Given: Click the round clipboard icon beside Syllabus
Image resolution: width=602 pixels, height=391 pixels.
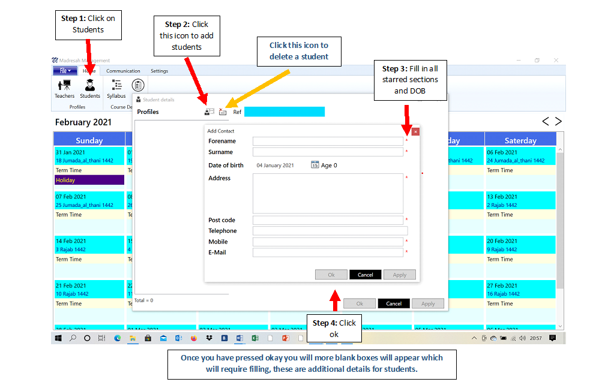Looking at the screenshot, I should [x=138, y=85].
